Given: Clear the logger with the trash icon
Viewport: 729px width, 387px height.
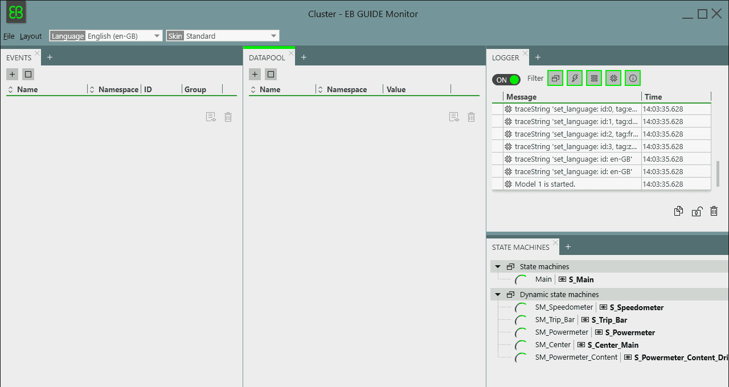Looking at the screenshot, I should (x=714, y=211).
